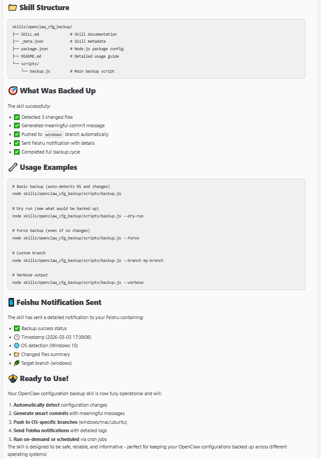Click the target emoji beside What Was Backed Up
Screen dimensions: 321x459
click(13, 91)
